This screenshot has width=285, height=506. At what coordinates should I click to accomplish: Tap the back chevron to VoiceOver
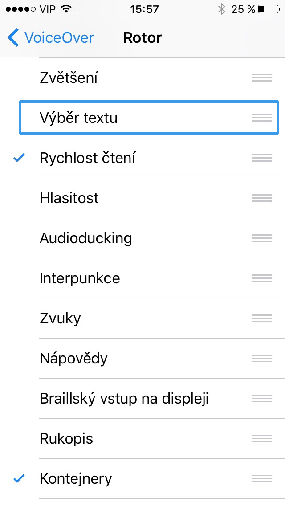click(13, 38)
